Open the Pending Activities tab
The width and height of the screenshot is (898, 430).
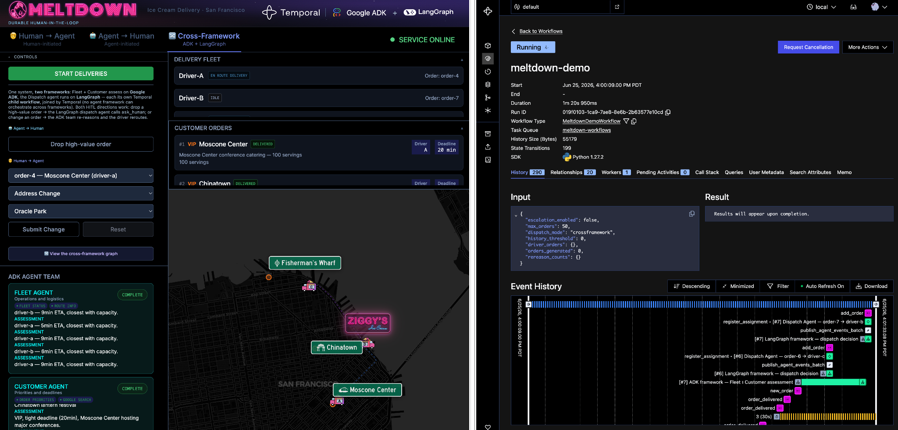(x=663, y=172)
